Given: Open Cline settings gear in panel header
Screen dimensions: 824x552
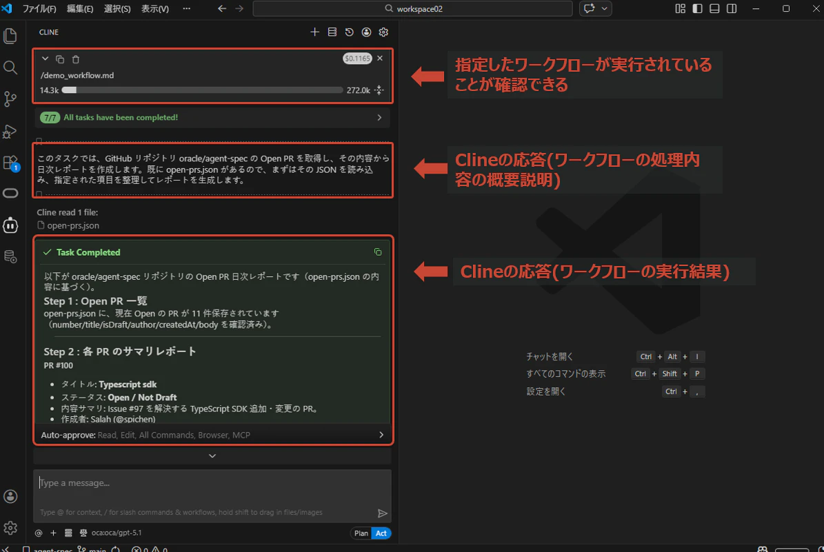Looking at the screenshot, I should point(383,32).
